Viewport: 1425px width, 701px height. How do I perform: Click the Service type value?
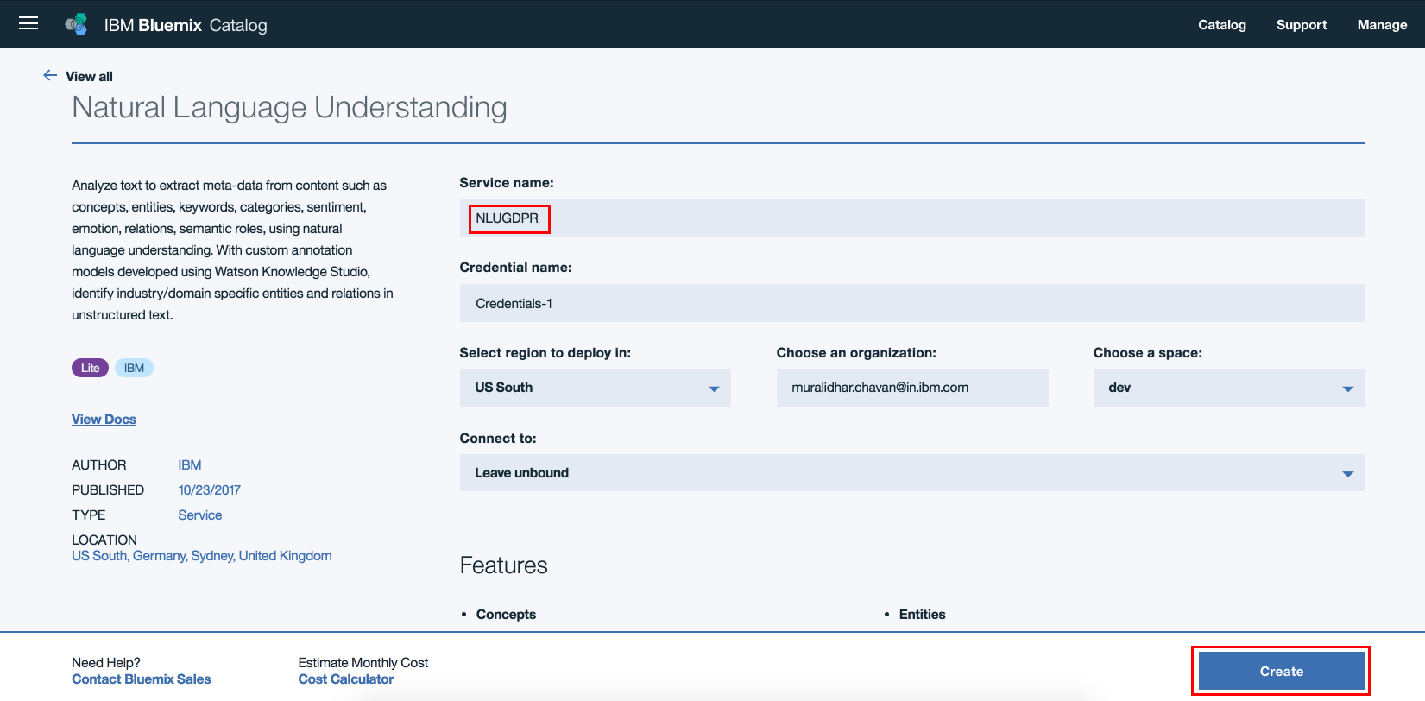(x=199, y=515)
